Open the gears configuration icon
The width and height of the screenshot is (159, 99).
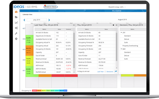click(16, 28)
